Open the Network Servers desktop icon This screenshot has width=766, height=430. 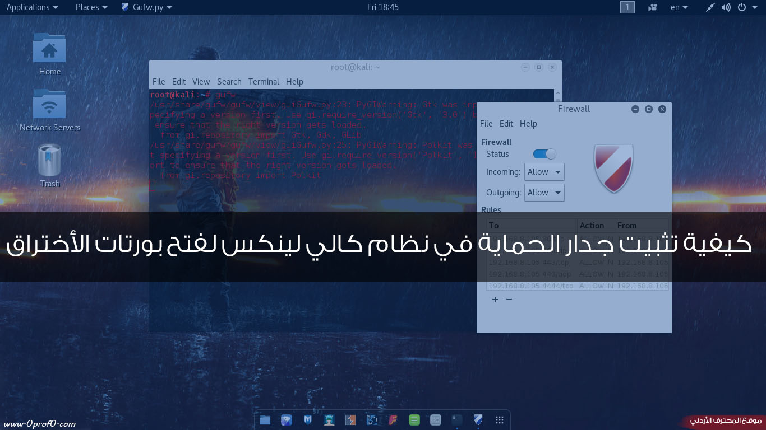point(50,110)
